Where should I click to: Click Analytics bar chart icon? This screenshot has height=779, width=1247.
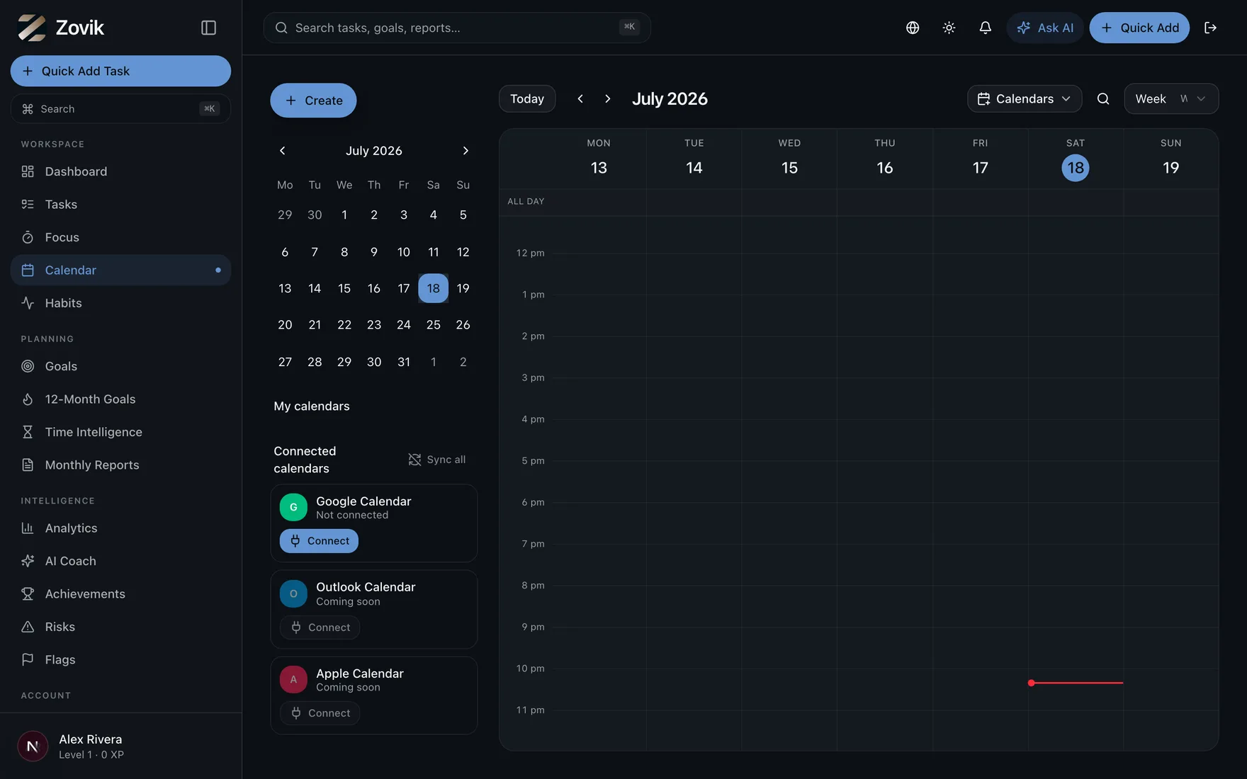(x=28, y=528)
